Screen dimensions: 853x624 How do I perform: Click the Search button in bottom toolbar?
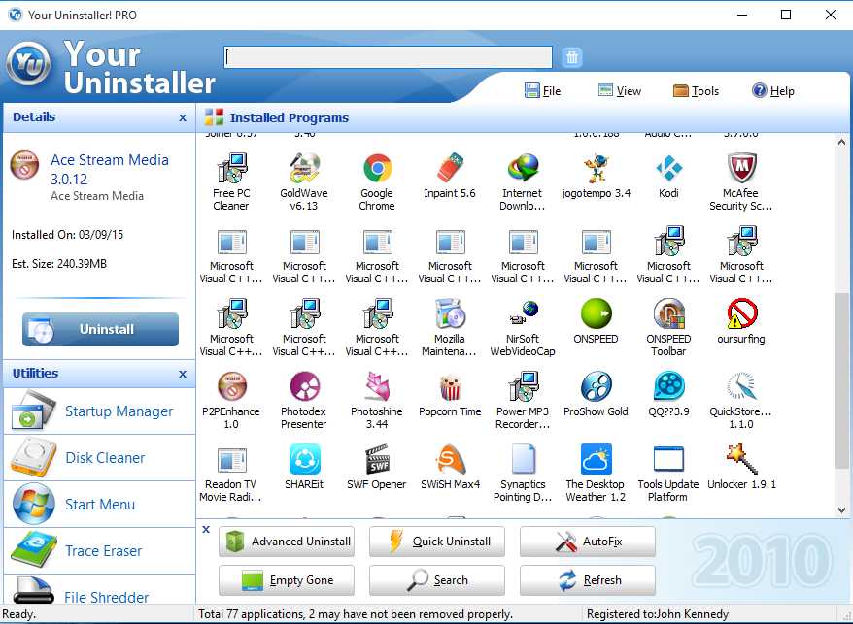437,580
